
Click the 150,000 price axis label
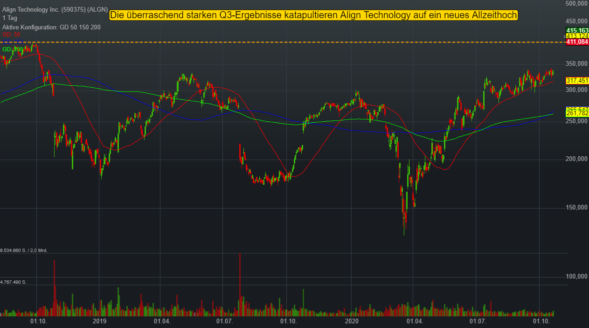pos(576,208)
